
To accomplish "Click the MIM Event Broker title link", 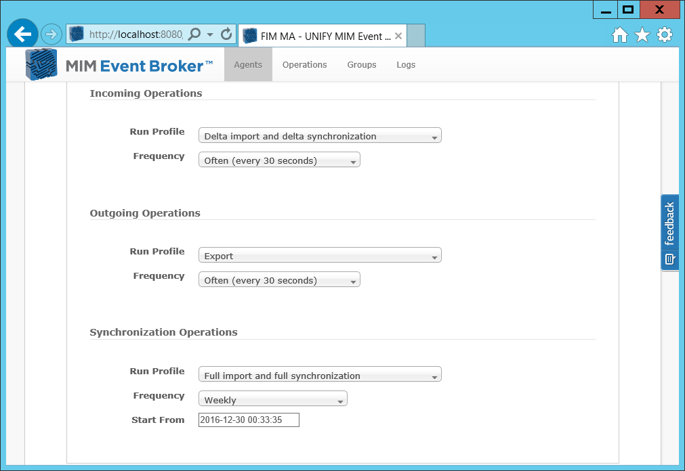I will point(139,66).
